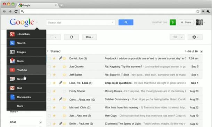Image resolution: width=212 pixels, height=127 pixels.
Task: Select Mail in the Google menu
Action: (26, 88)
